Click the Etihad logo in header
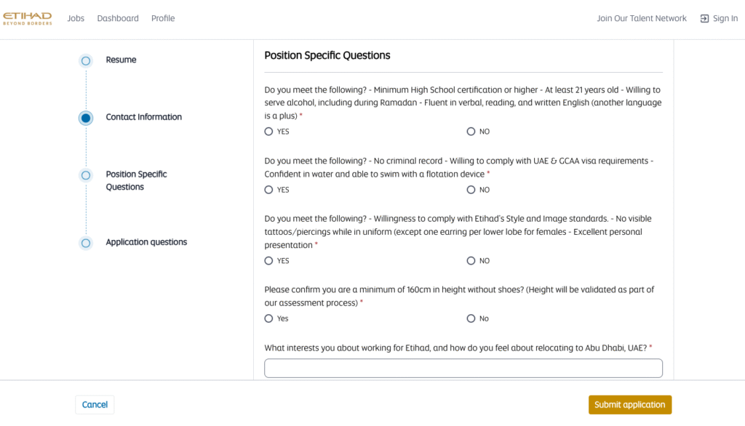The width and height of the screenshot is (745, 426). [x=28, y=18]
